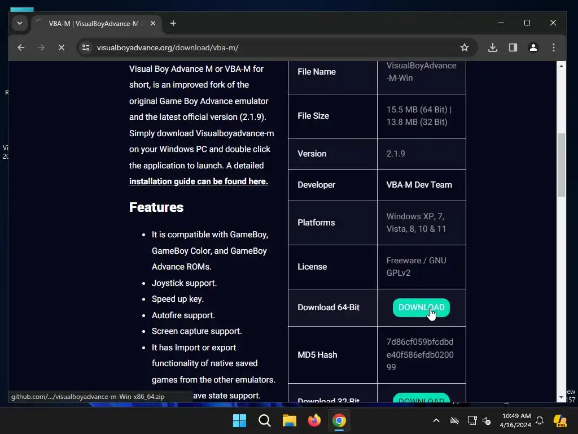The image size is (578, 434).
Task: Open the installation guide link
Action: tap(198, 181)
